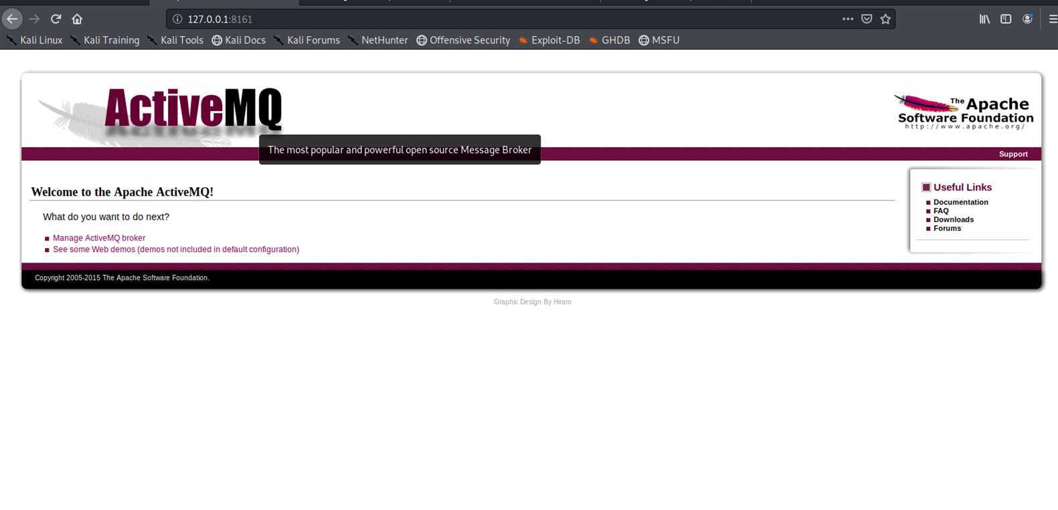The width and height of the screenshot is (1058, 510).
Task: Open the NetHunter bookmark
Action: click(377, 40)
